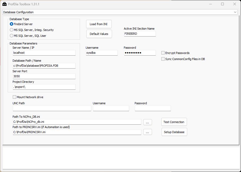This screenshot has height=172, width=241.
Task: Click the Server Name / IP field
Action: pyautogui.click(x=44, y=53)
